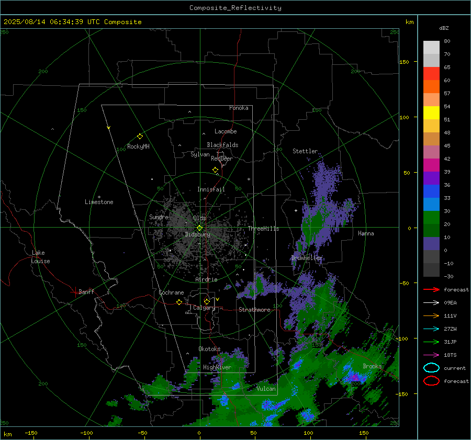Image resolution: width=471 pixels, height=440 pixels.
Task: Click the green 31JP arrow icon
Action: [x=431, y=342]
